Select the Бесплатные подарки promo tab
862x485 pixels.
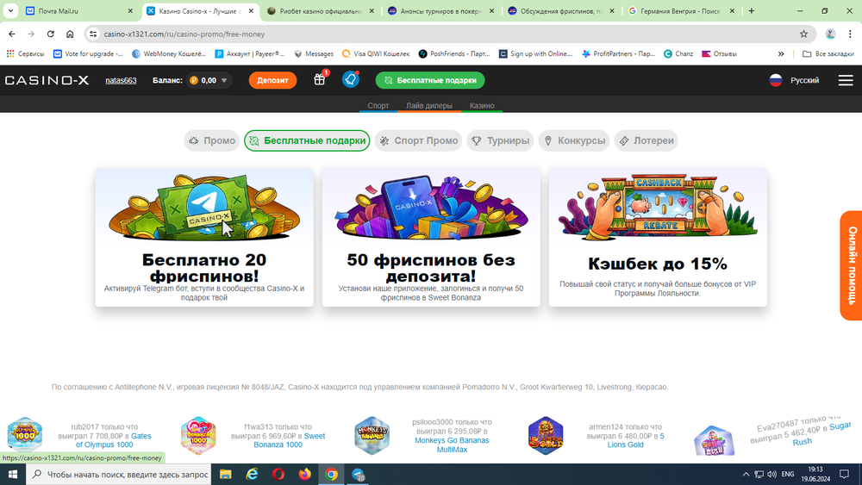pyautogui.click(x=307, y=140)
